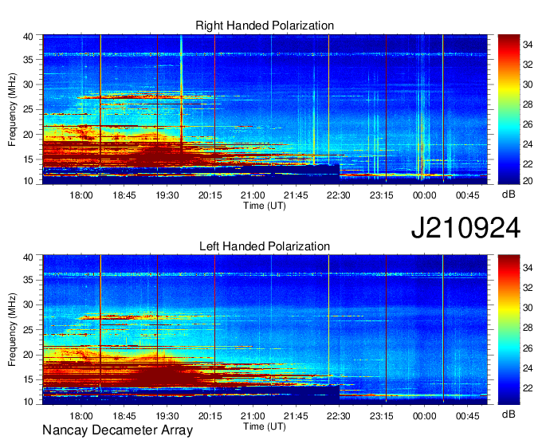542x440 pixels.
Task: Click 23:15 tick under Left Handed plot
Action: (x=382, y=416)
